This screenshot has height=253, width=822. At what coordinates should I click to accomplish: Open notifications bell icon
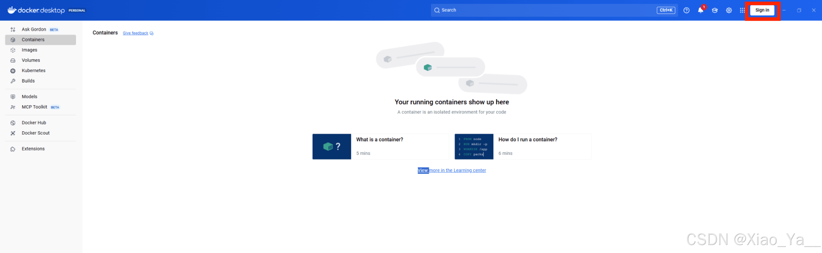(x=701, y=10)
